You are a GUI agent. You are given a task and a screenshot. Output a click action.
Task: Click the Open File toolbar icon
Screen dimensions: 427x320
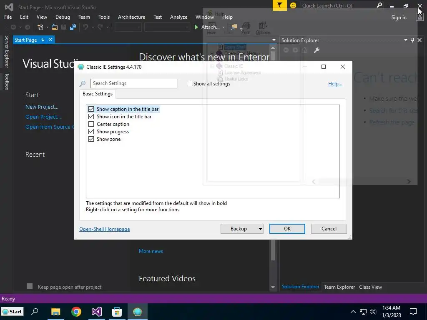(x=55, y=27)
